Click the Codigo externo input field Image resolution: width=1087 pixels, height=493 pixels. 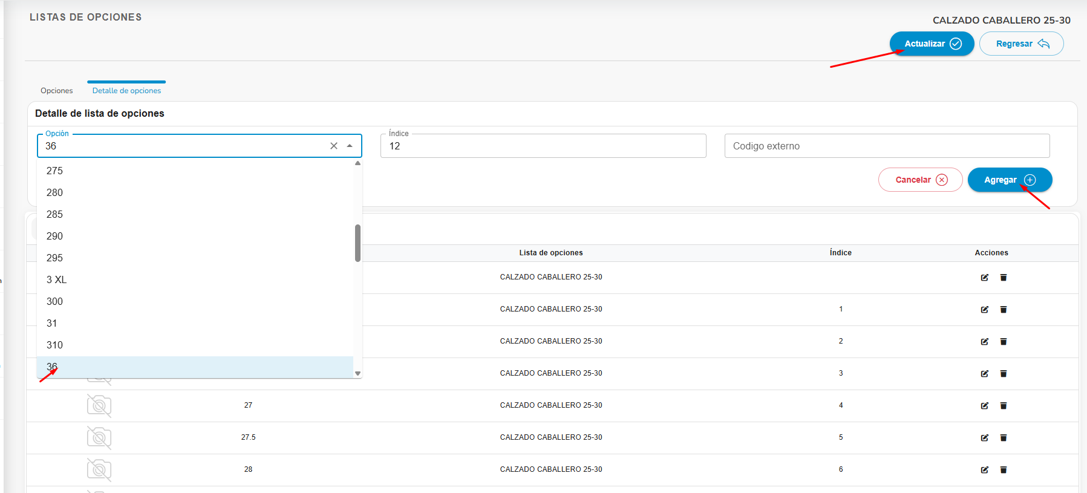(x=887, y=146)
